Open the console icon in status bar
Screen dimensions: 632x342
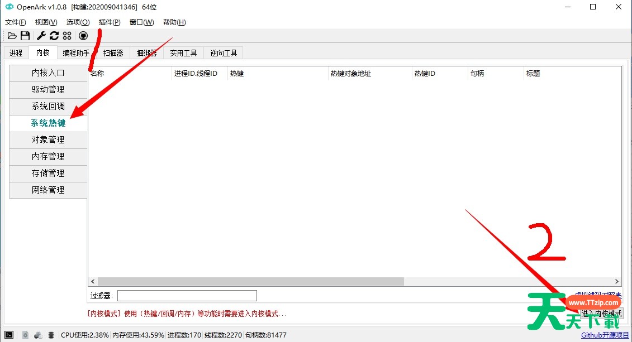point(9,335)
